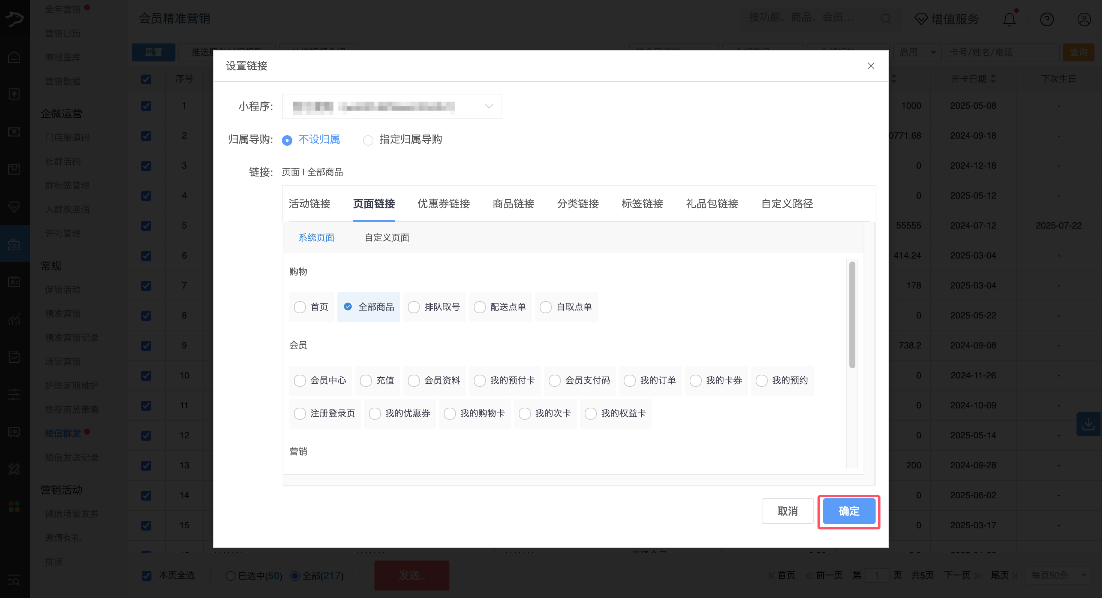Choose the 全部商品 page option

click(369, 307)
